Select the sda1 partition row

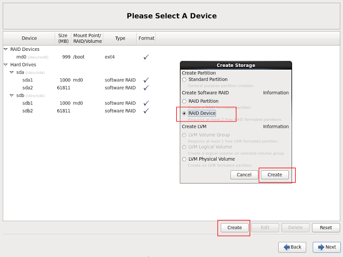pos(27,80)
